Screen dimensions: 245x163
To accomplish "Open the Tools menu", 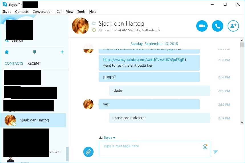I will pyautogui.click(x=81, y=12).
